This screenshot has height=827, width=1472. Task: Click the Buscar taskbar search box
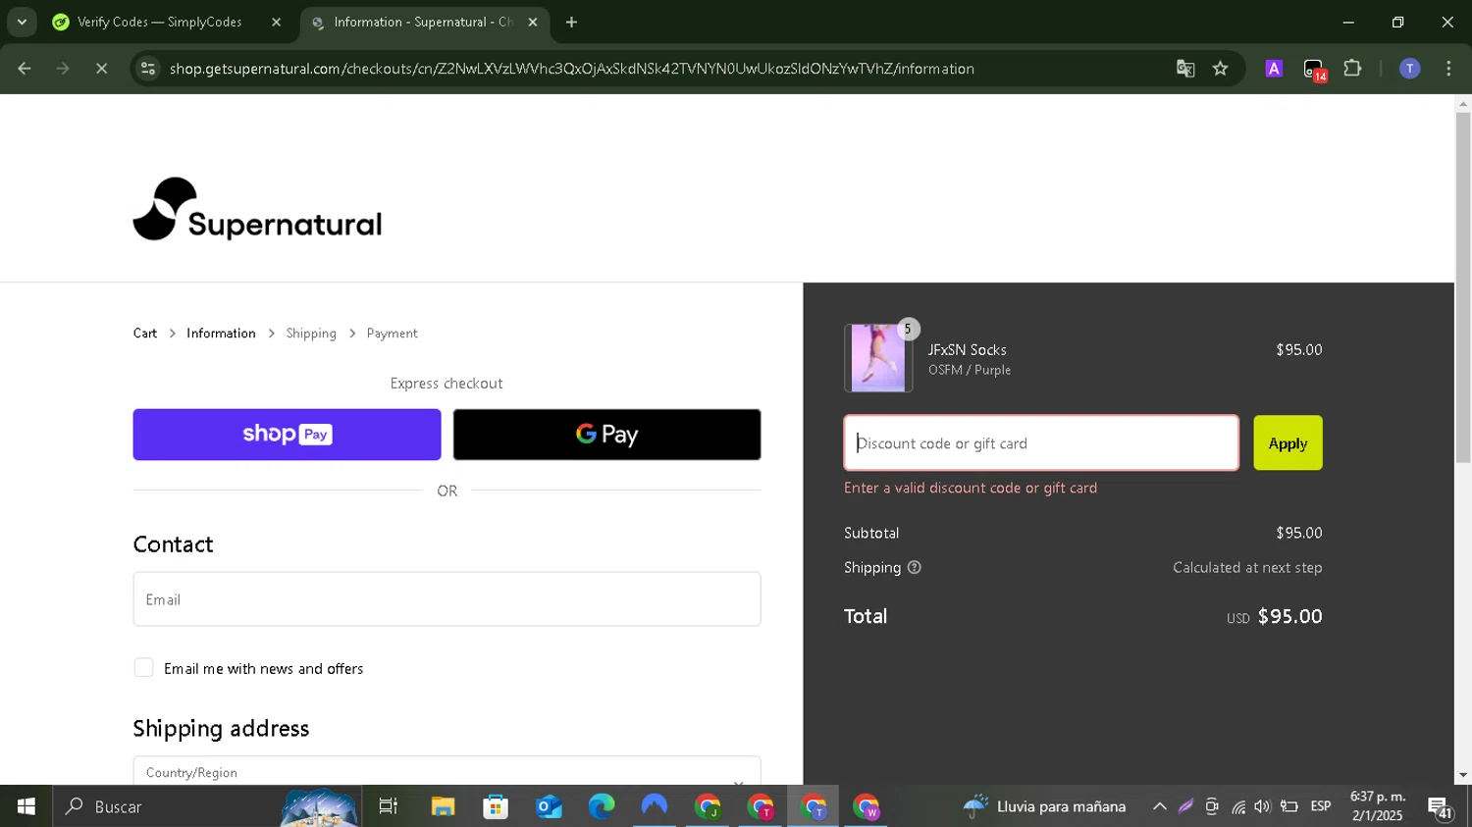(x=206, y=806)
